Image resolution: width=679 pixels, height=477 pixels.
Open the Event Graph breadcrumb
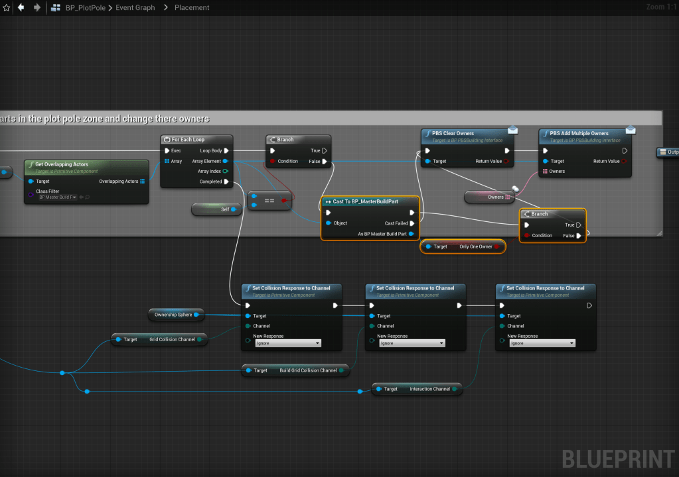[135, 8]
